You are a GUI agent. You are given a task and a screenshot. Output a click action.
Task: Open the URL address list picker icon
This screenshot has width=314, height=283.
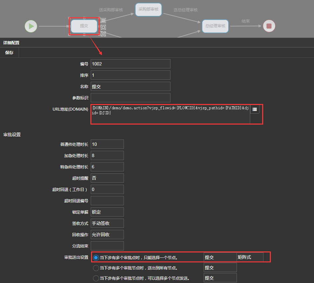pos(255,109)
